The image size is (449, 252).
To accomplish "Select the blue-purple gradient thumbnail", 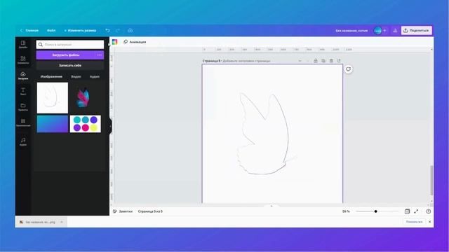I will [x=53, y=124].
